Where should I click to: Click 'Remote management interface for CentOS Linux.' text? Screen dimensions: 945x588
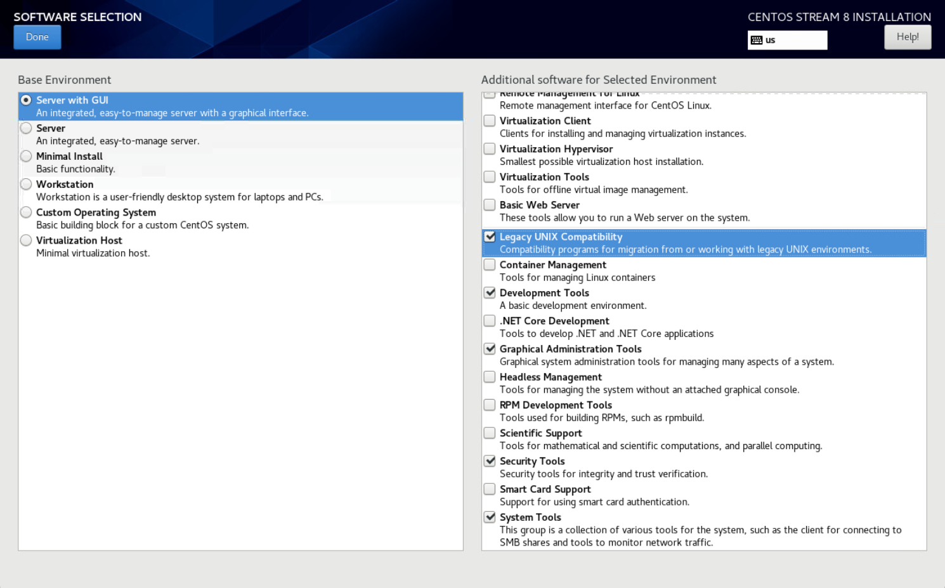click(606, 106)
